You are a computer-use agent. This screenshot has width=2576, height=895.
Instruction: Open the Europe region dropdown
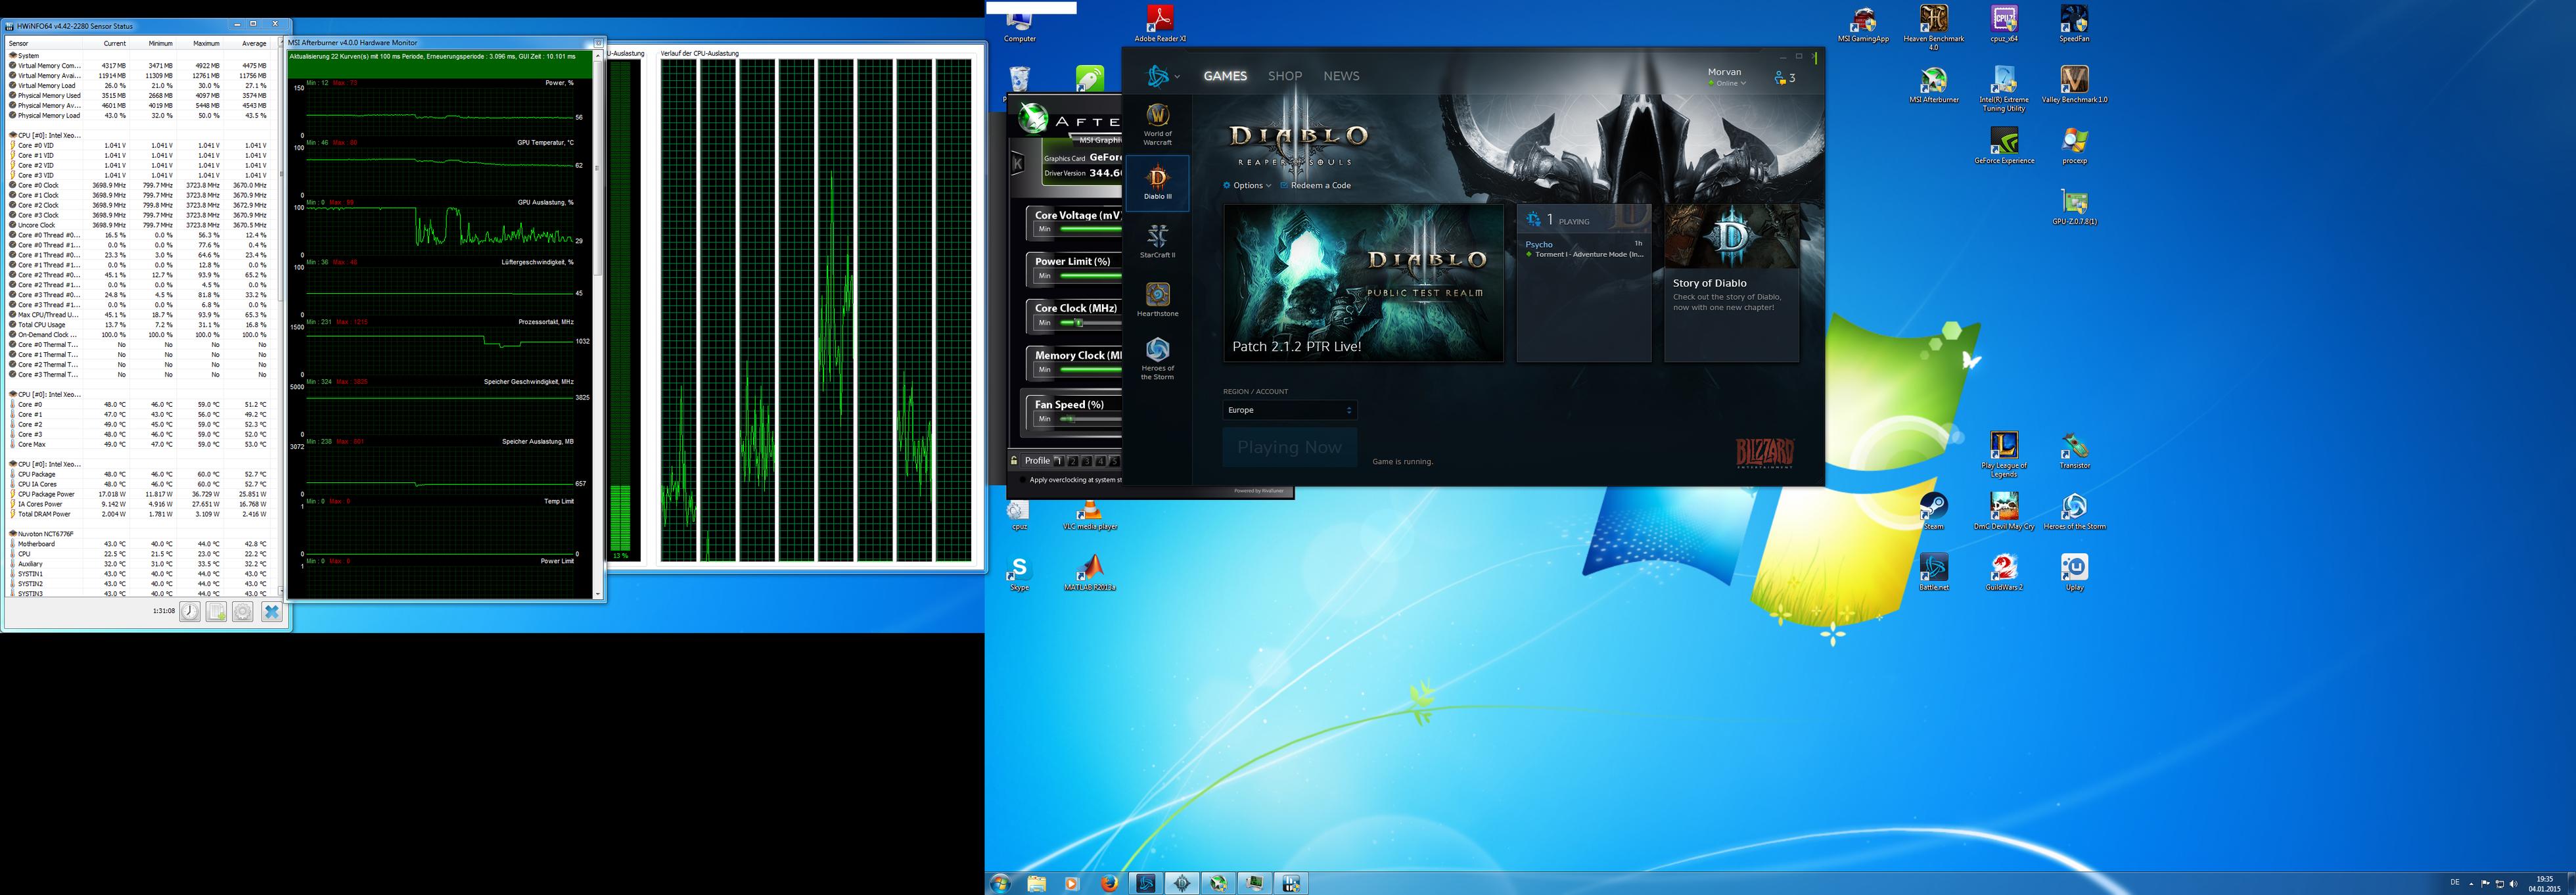(1289, 410)
